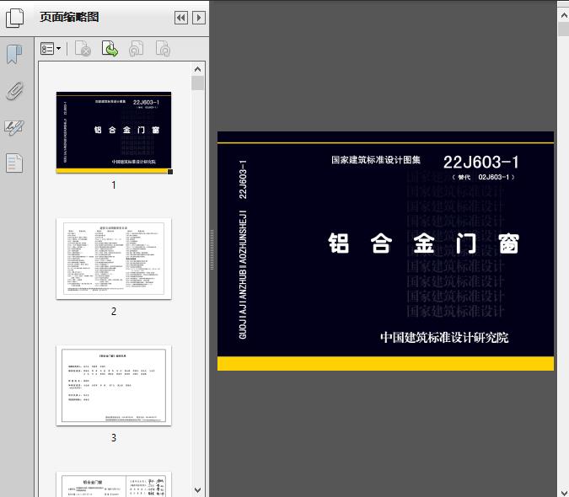Collapse the thumbnails pane with double arrow
The image size is (569, 497).
pyautogui.click(x=181, y=18)
